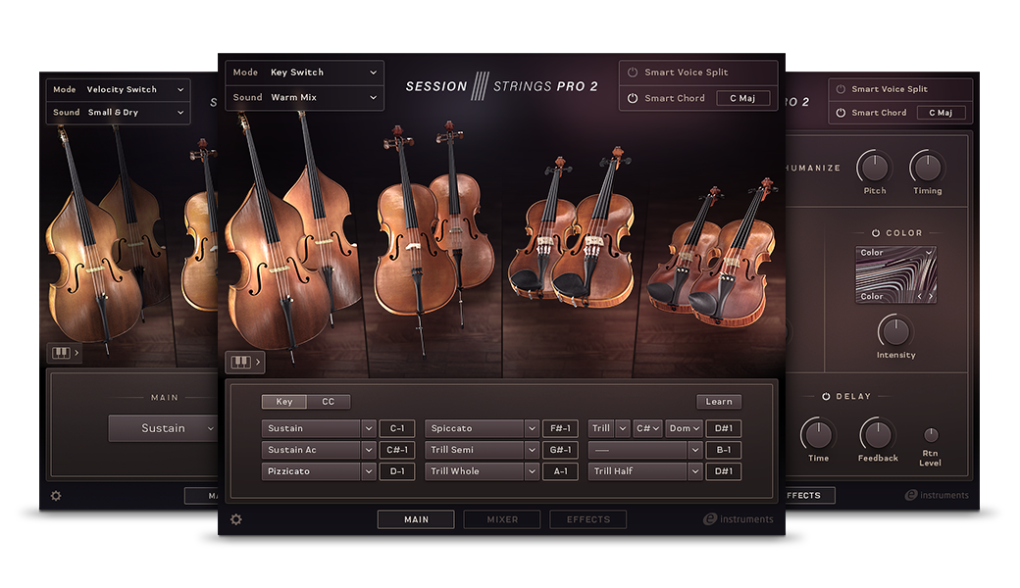Expand the Pizzicato articulation dropdown
Viewport: 1020px width, 588px height.
(x=368, y=471)
